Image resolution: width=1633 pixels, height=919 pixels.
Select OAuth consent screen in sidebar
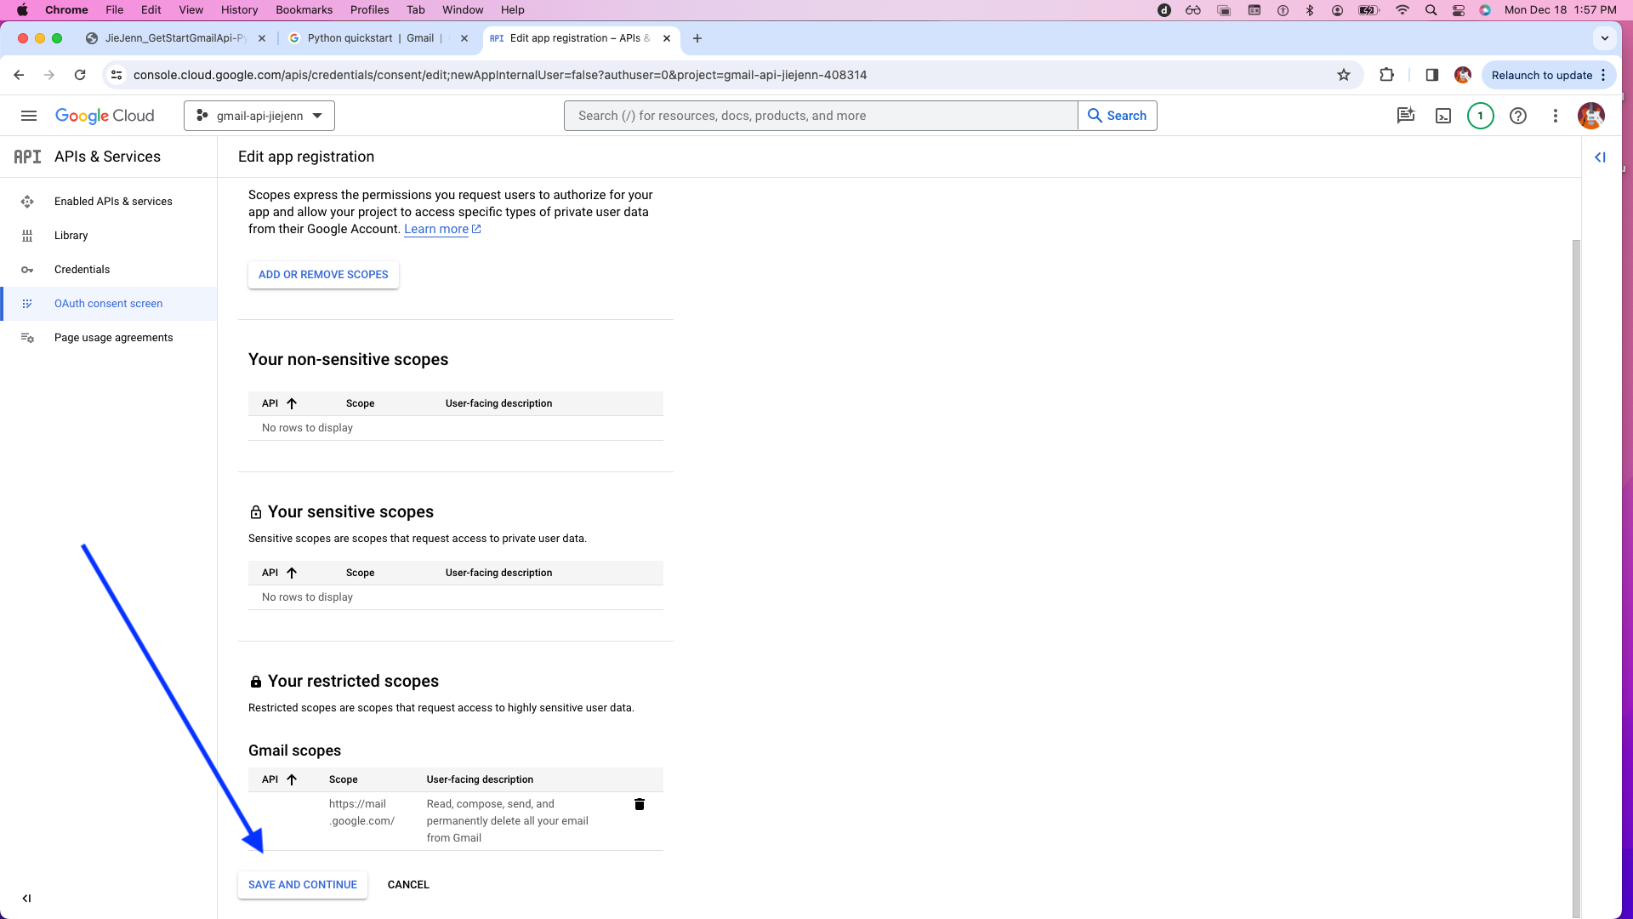click(109, 304)
